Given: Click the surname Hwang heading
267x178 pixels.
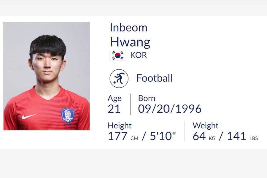Looking at the screenshot, I should point(130,42).
